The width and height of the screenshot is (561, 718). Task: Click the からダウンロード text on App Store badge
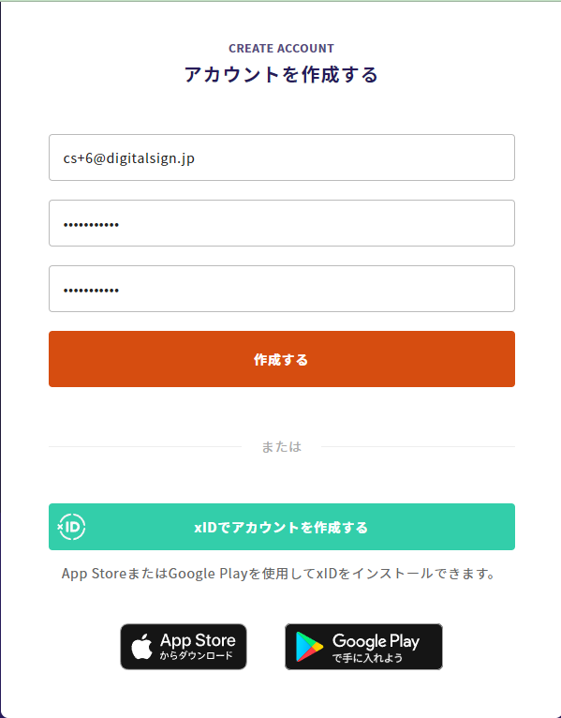pos(197,656)
